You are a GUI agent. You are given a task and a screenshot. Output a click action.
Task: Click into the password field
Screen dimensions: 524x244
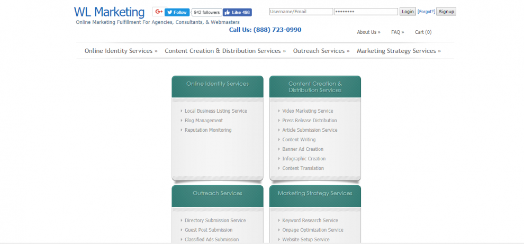click(x=366, y=12)
